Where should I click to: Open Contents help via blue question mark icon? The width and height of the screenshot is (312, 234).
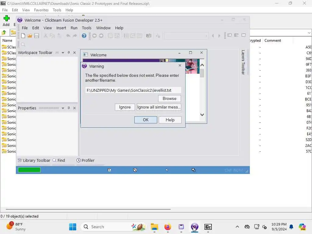(x=84, y=36)
